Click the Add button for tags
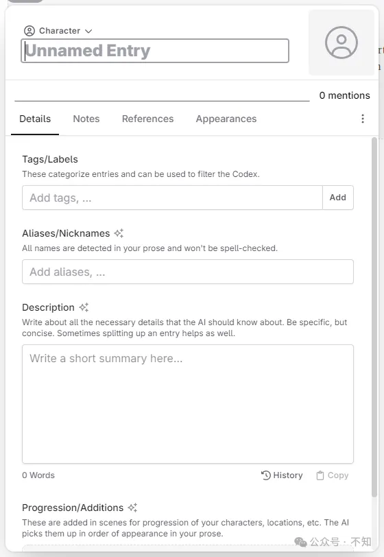Image resolution: width=384 pixels, height=557 pixels. [338, 198]
